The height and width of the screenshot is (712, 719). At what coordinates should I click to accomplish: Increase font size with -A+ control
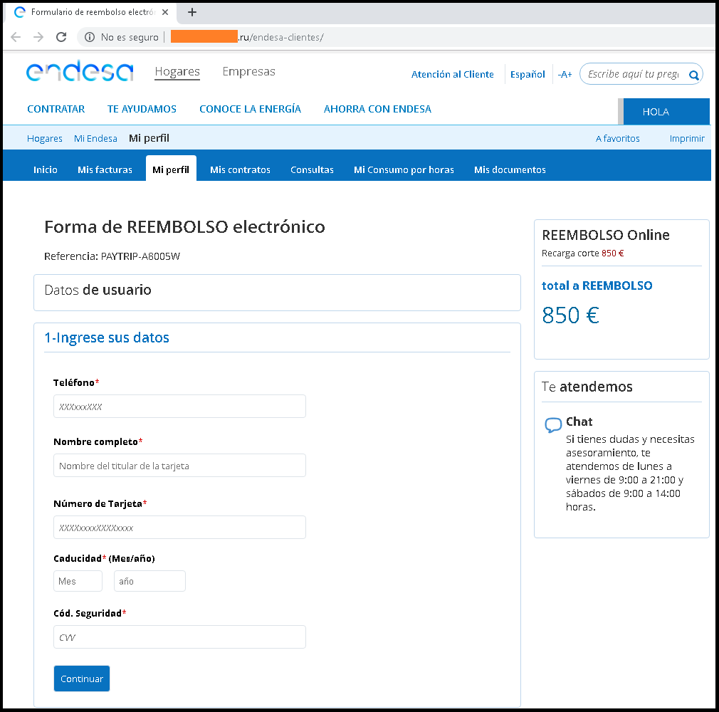click(x=565, y=75)
